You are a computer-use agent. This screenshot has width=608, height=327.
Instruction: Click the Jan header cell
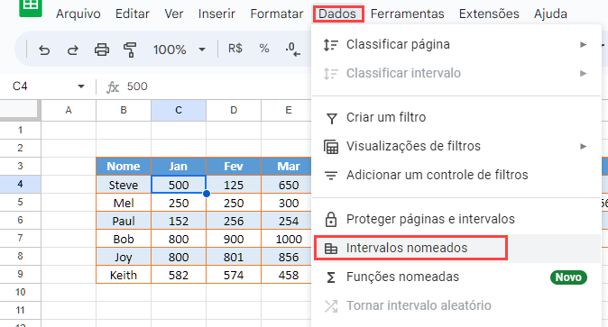[x=179, y=167]
